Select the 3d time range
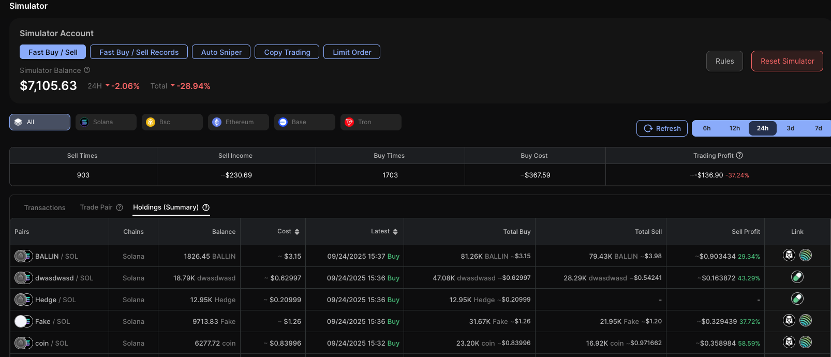The height and width of the screenshot is (357, 831). pos(791,128)
